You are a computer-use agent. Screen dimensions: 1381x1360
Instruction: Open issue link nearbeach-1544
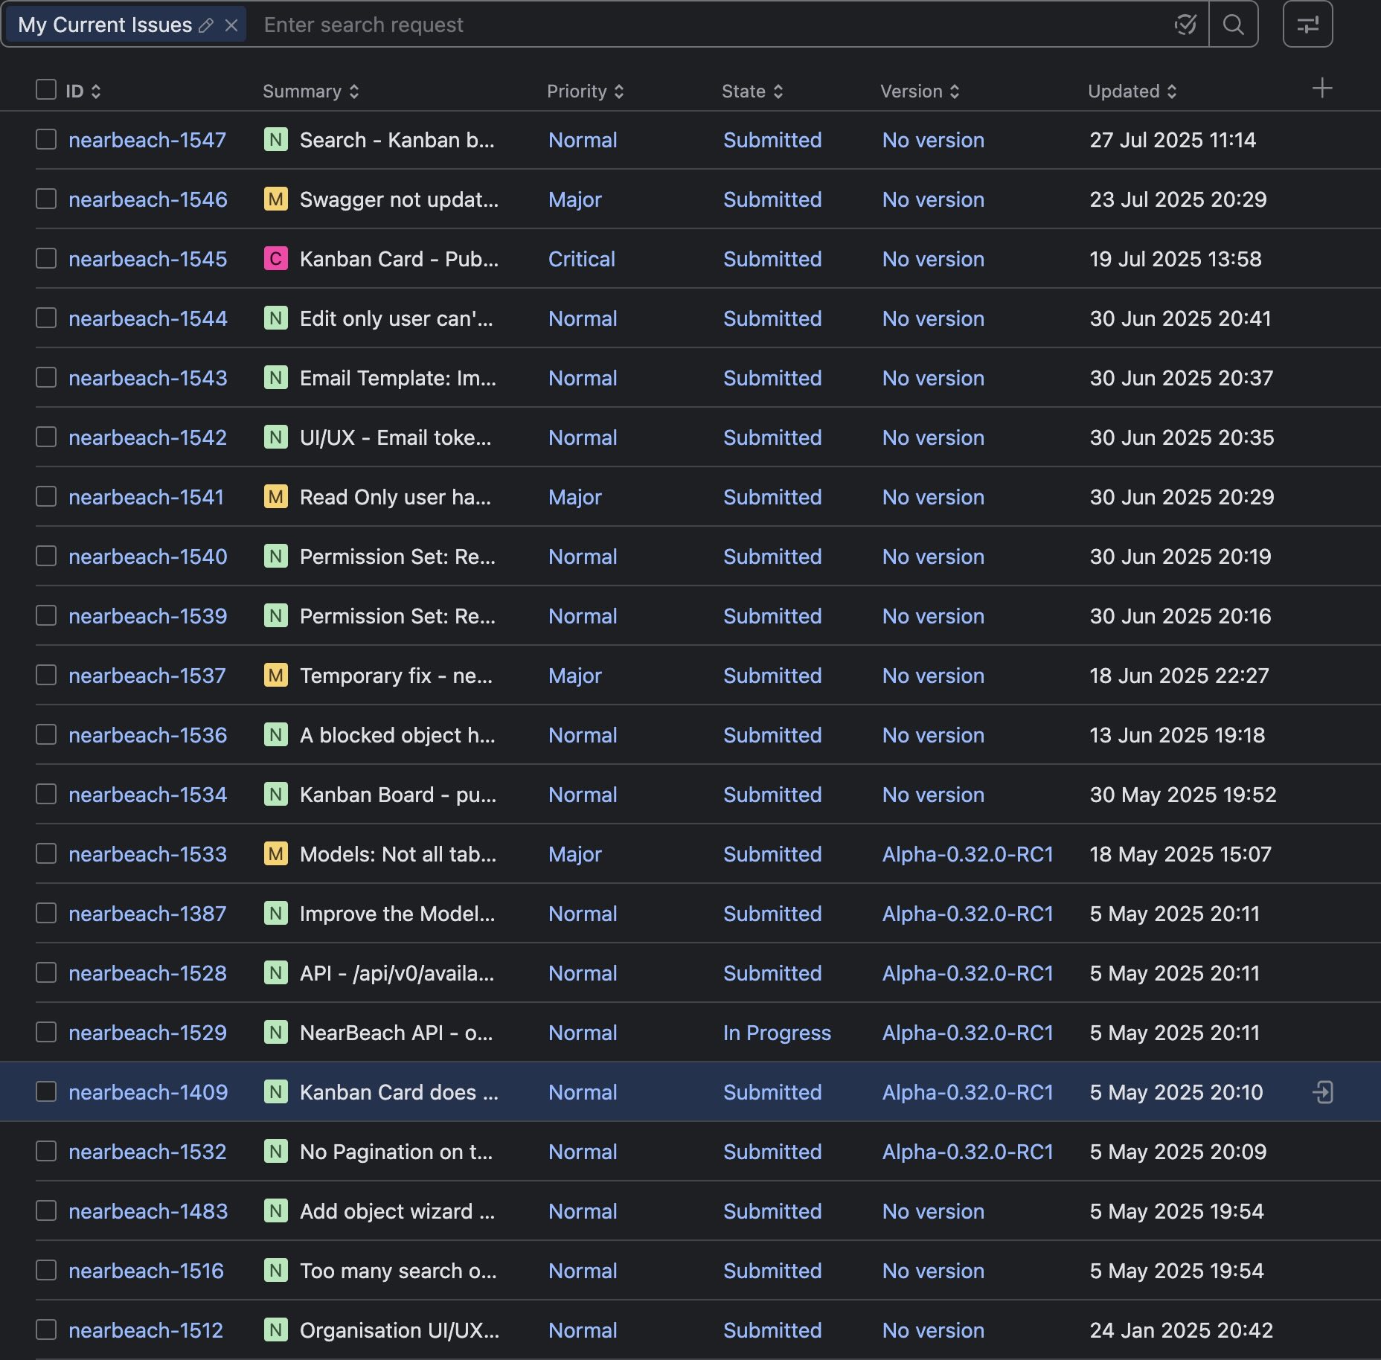(148, 318)
